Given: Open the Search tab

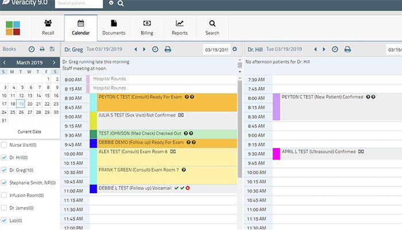Looking at the screenshot, I should pyautogui.click(x=212, y=28).
